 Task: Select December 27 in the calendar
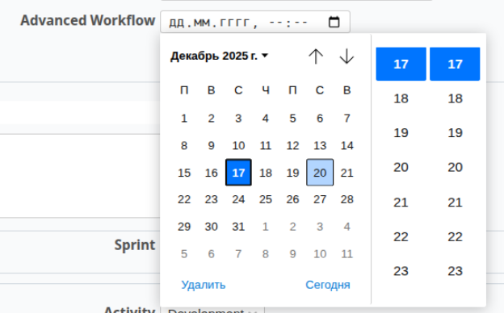pyautogui.click(x=320, y=199)
